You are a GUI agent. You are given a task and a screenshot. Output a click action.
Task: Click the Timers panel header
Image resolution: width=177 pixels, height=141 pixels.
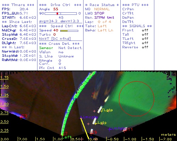tap(18, 5)
